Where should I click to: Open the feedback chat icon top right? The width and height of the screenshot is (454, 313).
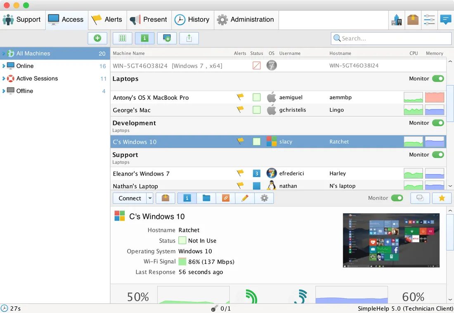(x=446, y=19)
